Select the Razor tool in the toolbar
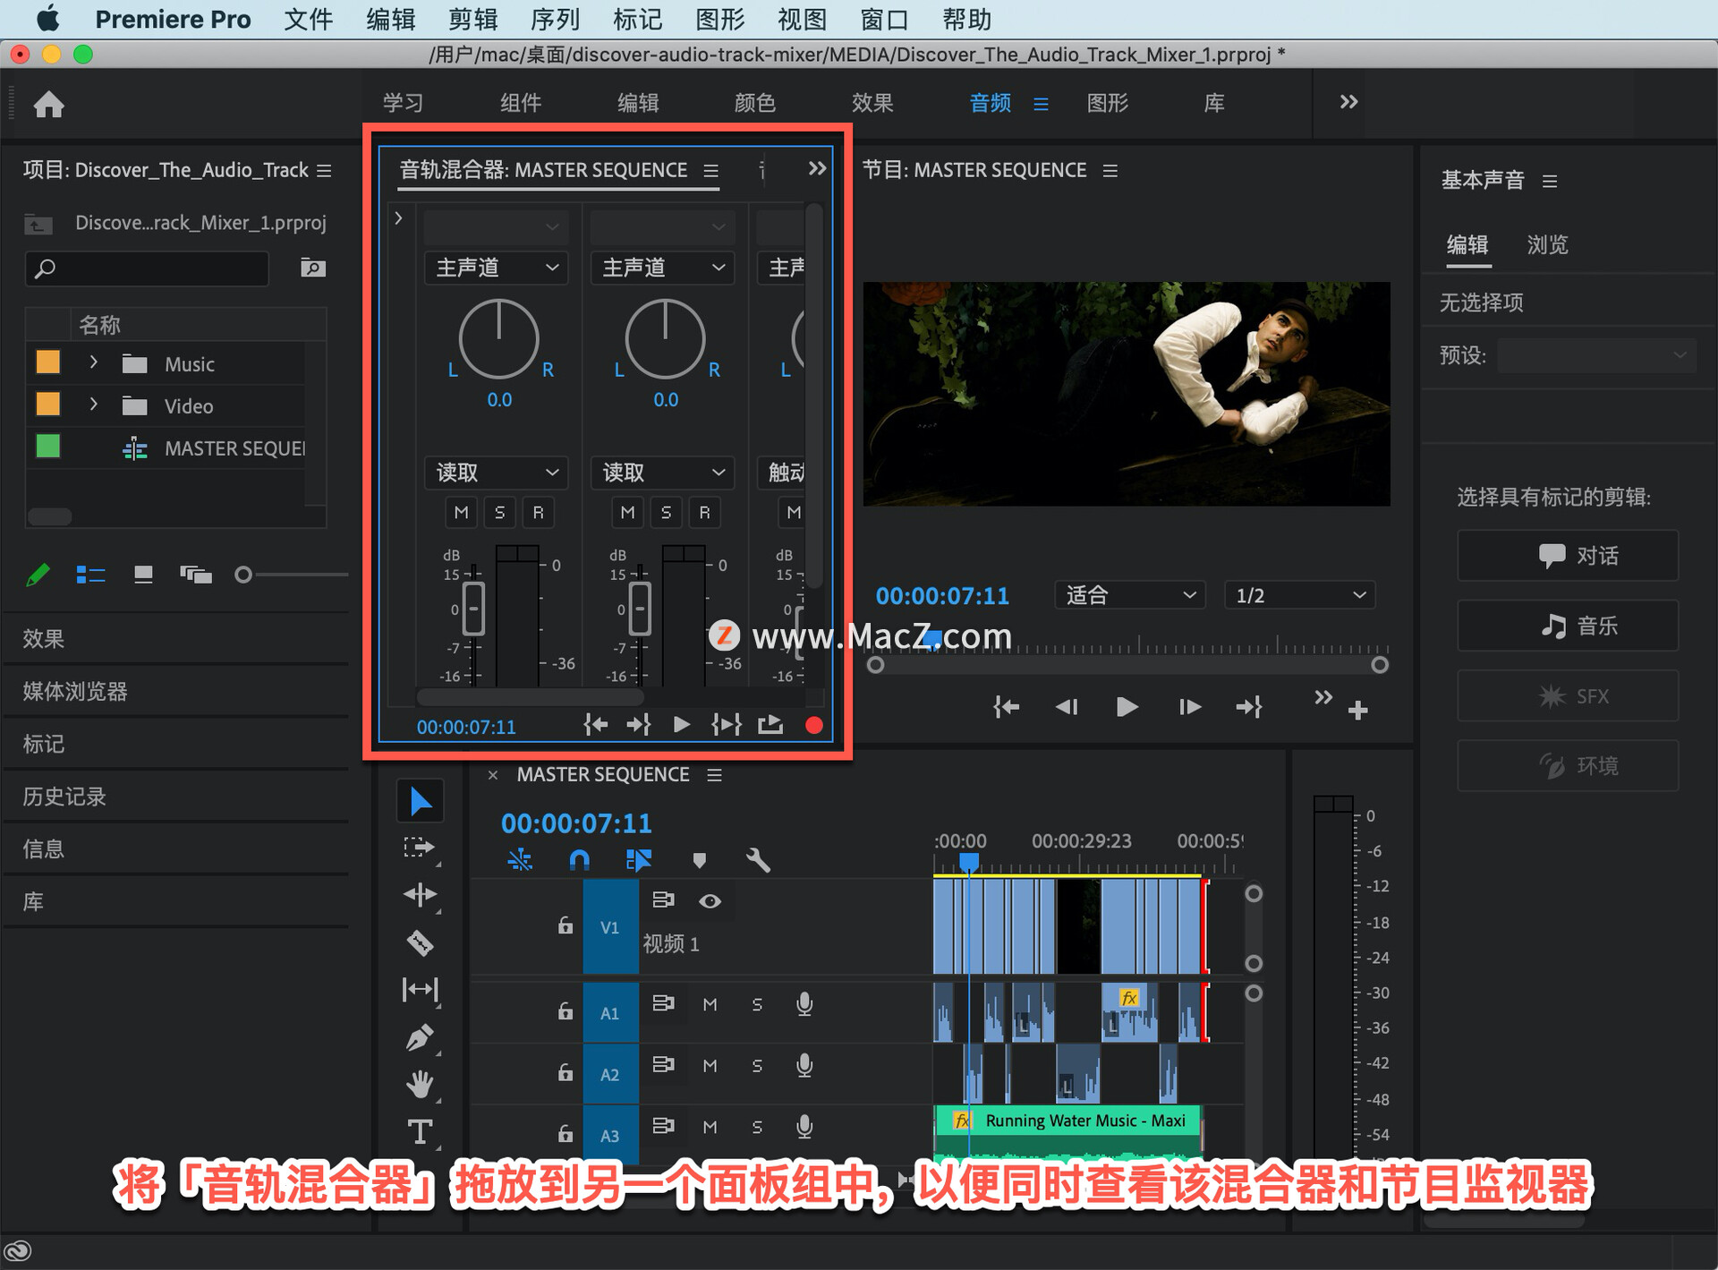1718x1270 pixels. tap(420, 942)
